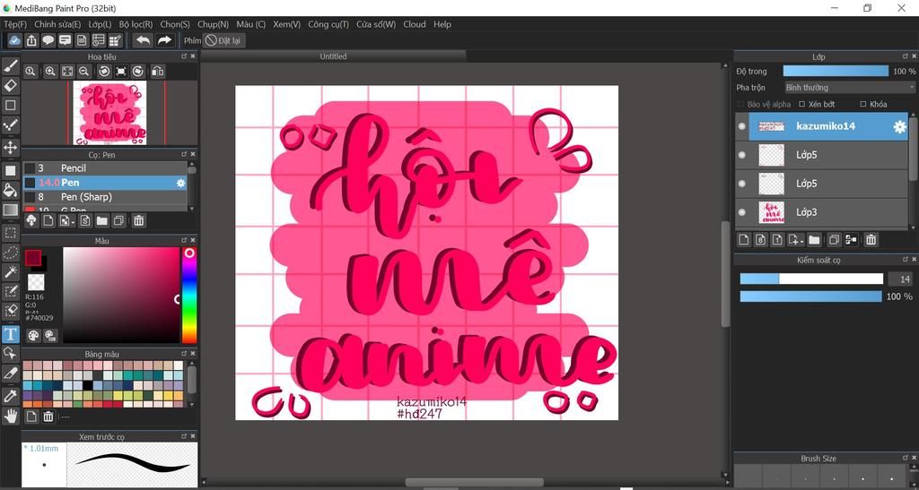This screenshot has width=919, height=490.
Task: Select the Select Pen tool
Action: tap(11, 292)
